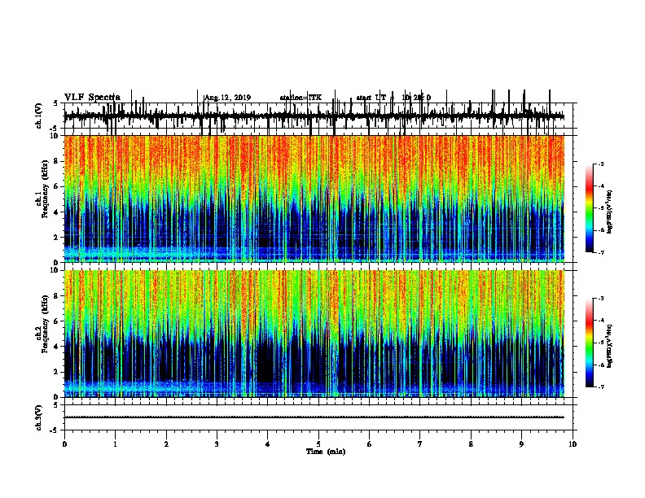
Task: Click inside the ch.1 spectrogram panel
Action: [314, 199]
